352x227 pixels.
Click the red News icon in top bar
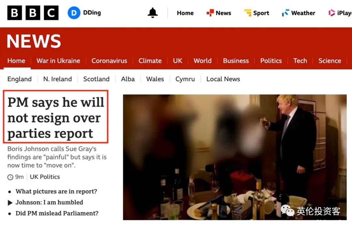click(x=210, y=13)
